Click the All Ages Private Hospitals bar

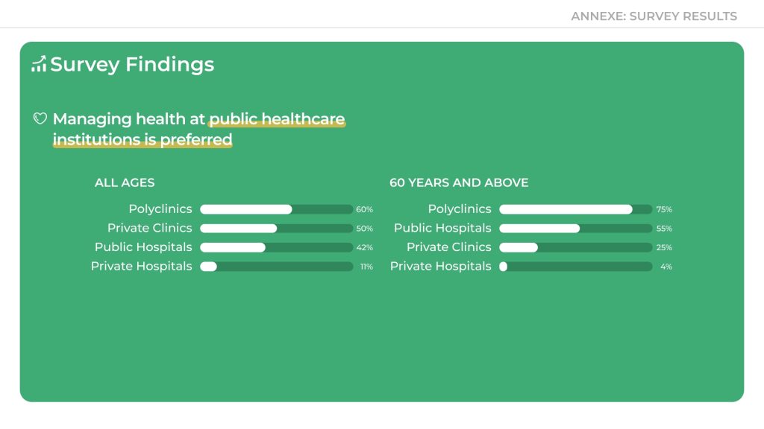click(x=276, y=267)
